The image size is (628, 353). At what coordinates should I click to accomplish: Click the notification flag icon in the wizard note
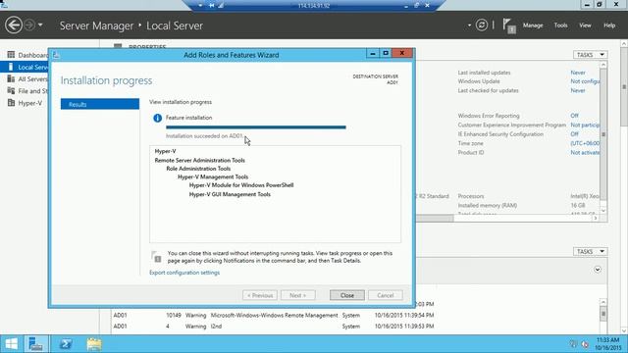point(156,257)
